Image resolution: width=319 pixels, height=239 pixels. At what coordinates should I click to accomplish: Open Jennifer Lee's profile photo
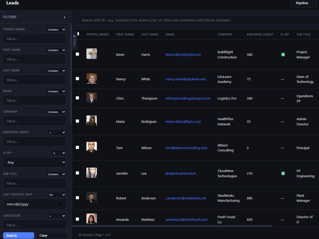(x=92, y=173)
